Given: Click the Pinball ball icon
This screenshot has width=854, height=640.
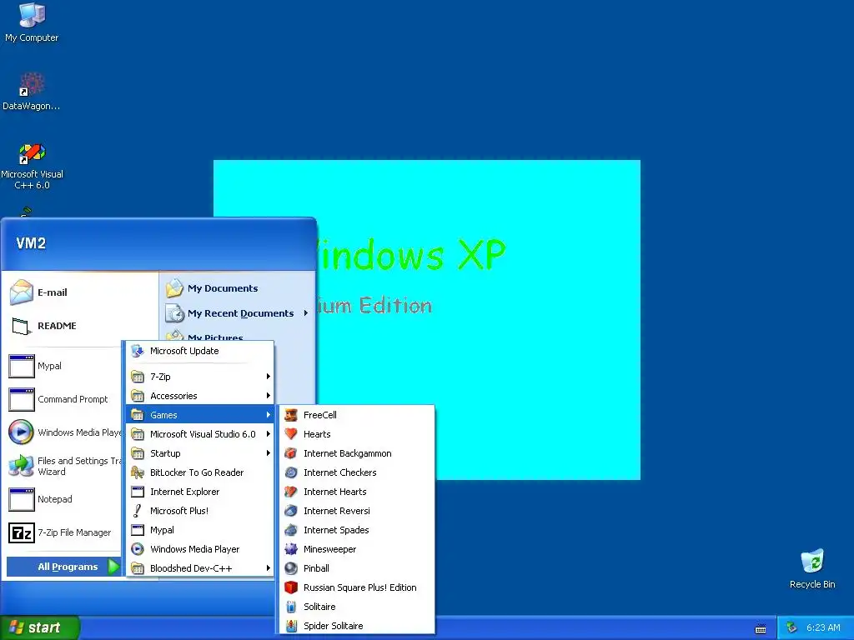Looking at the screenshot, I should [x=291, y=568].
